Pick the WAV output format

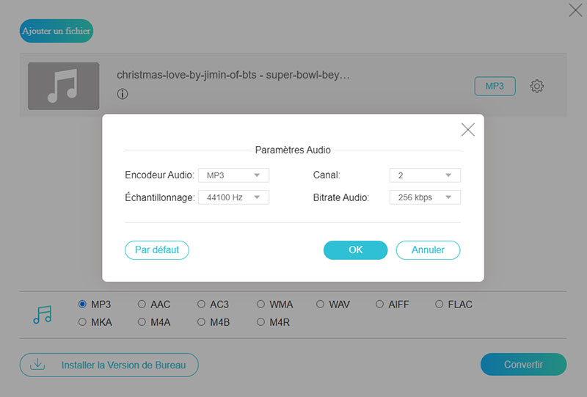point(321,304)
